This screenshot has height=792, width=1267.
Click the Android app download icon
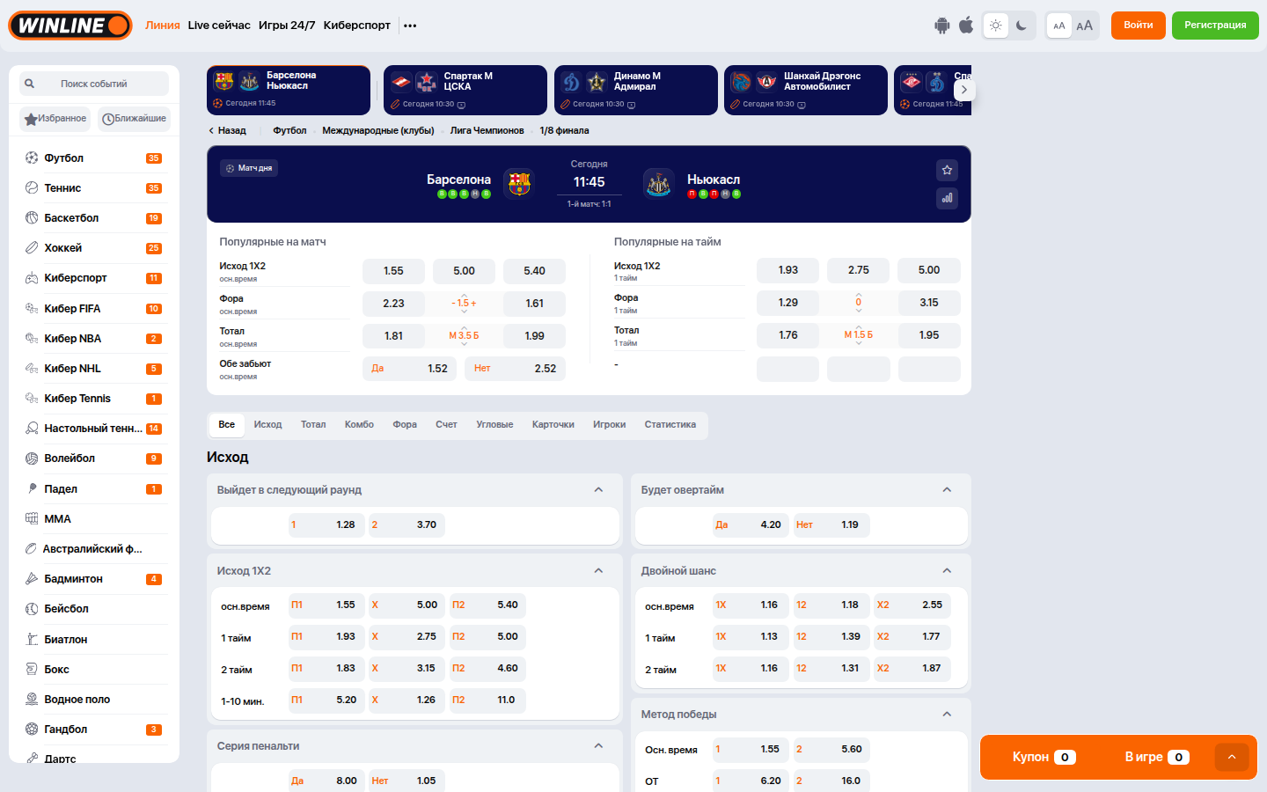click(941, 26)
